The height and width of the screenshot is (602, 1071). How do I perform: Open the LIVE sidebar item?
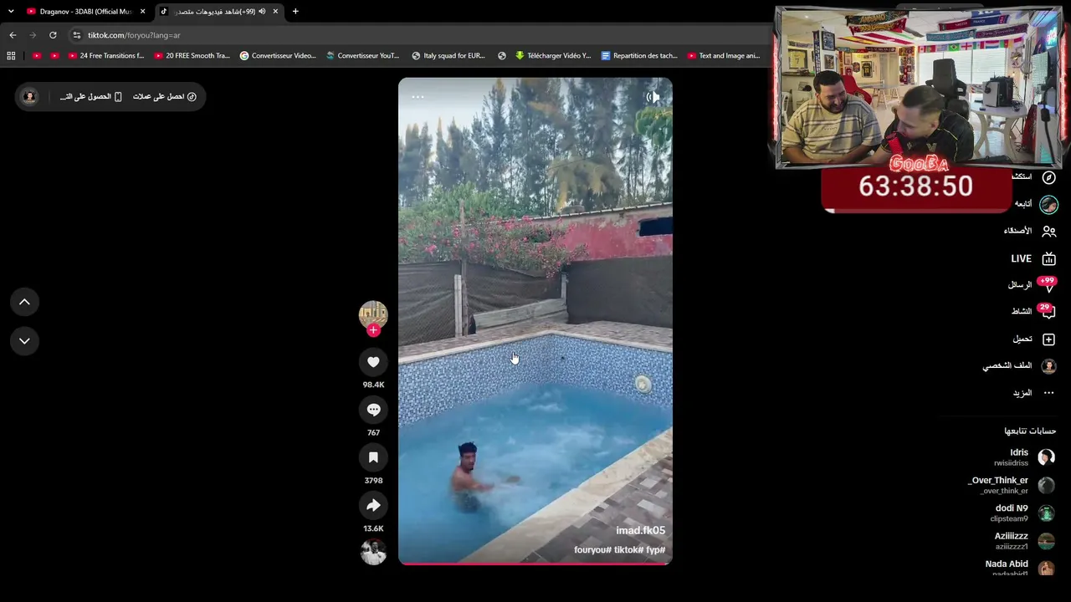[1033, 259]
